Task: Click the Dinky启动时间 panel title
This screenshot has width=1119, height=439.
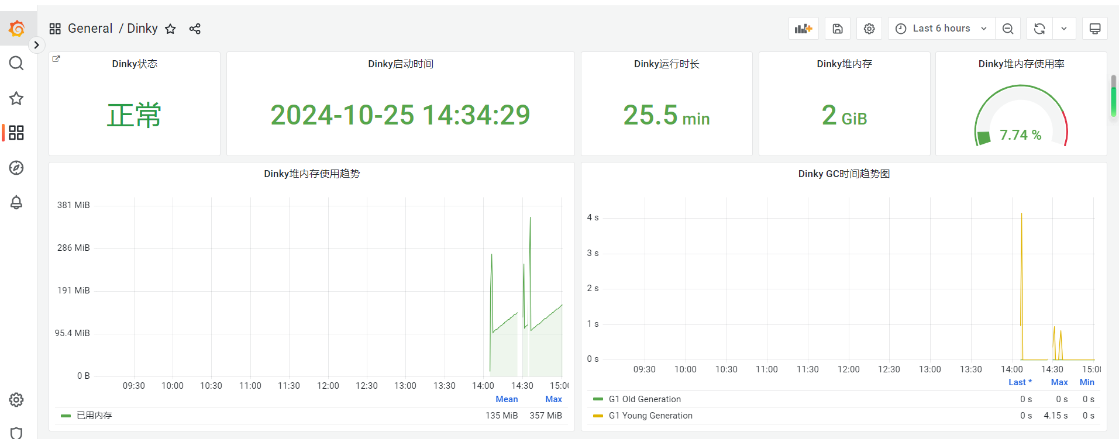Action: tap(401, 64)
